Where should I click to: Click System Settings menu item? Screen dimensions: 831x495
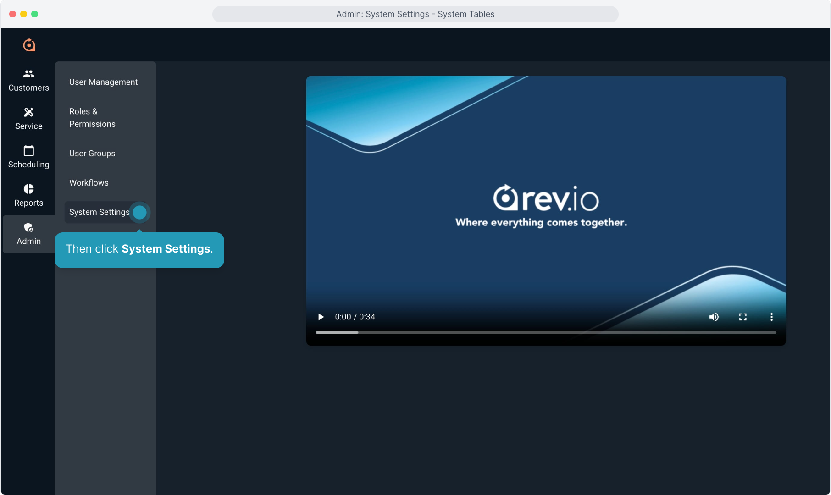105,212
